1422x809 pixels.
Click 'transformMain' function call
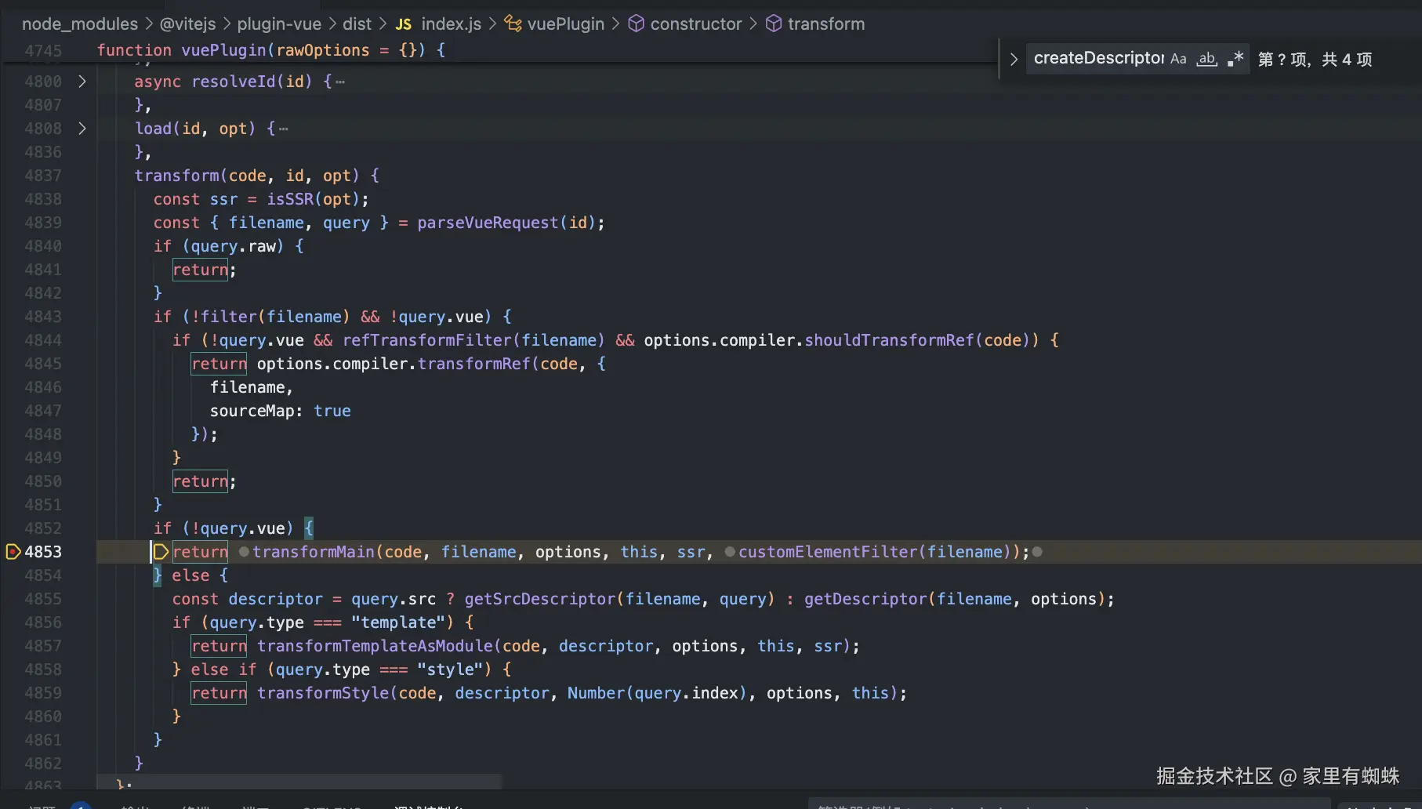[314, 552]
